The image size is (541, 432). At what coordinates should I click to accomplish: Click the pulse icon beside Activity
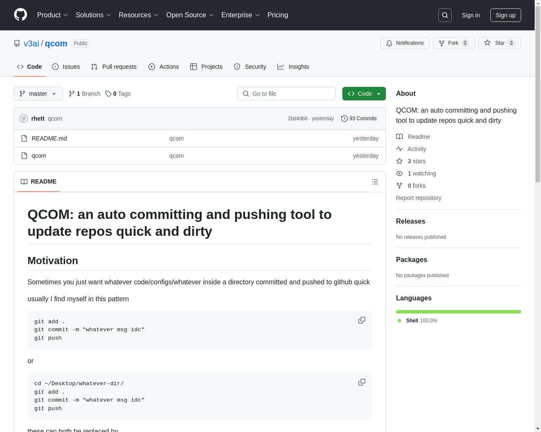click(399, 149)
